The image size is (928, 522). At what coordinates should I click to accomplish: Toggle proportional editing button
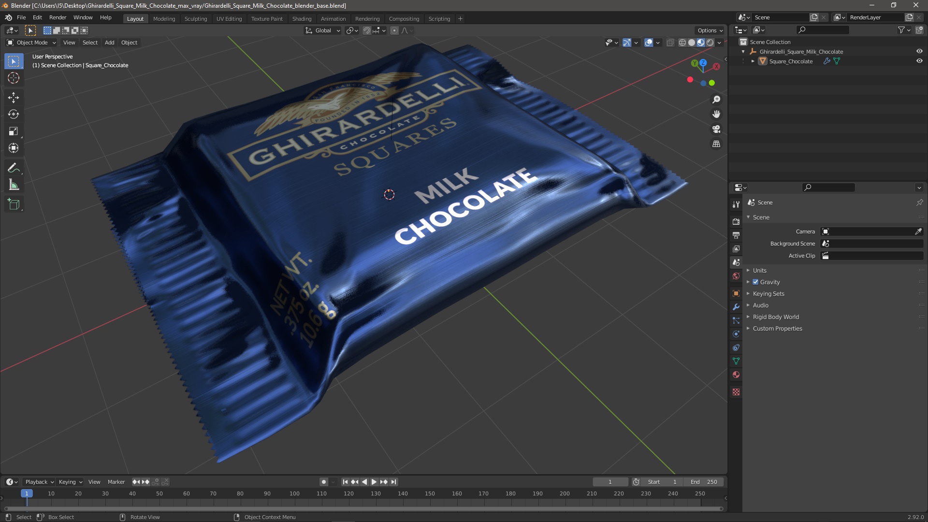[x=394, y=30]
